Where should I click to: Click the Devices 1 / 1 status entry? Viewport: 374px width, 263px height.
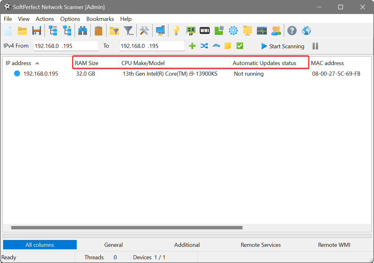pyautogui.click(x=149, y=257)
